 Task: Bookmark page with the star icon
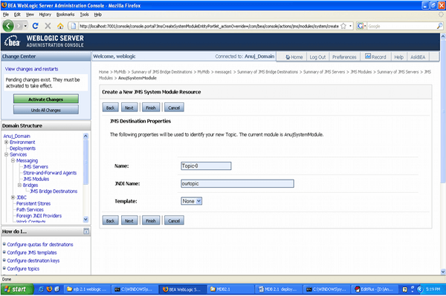(x=343, y=26)
